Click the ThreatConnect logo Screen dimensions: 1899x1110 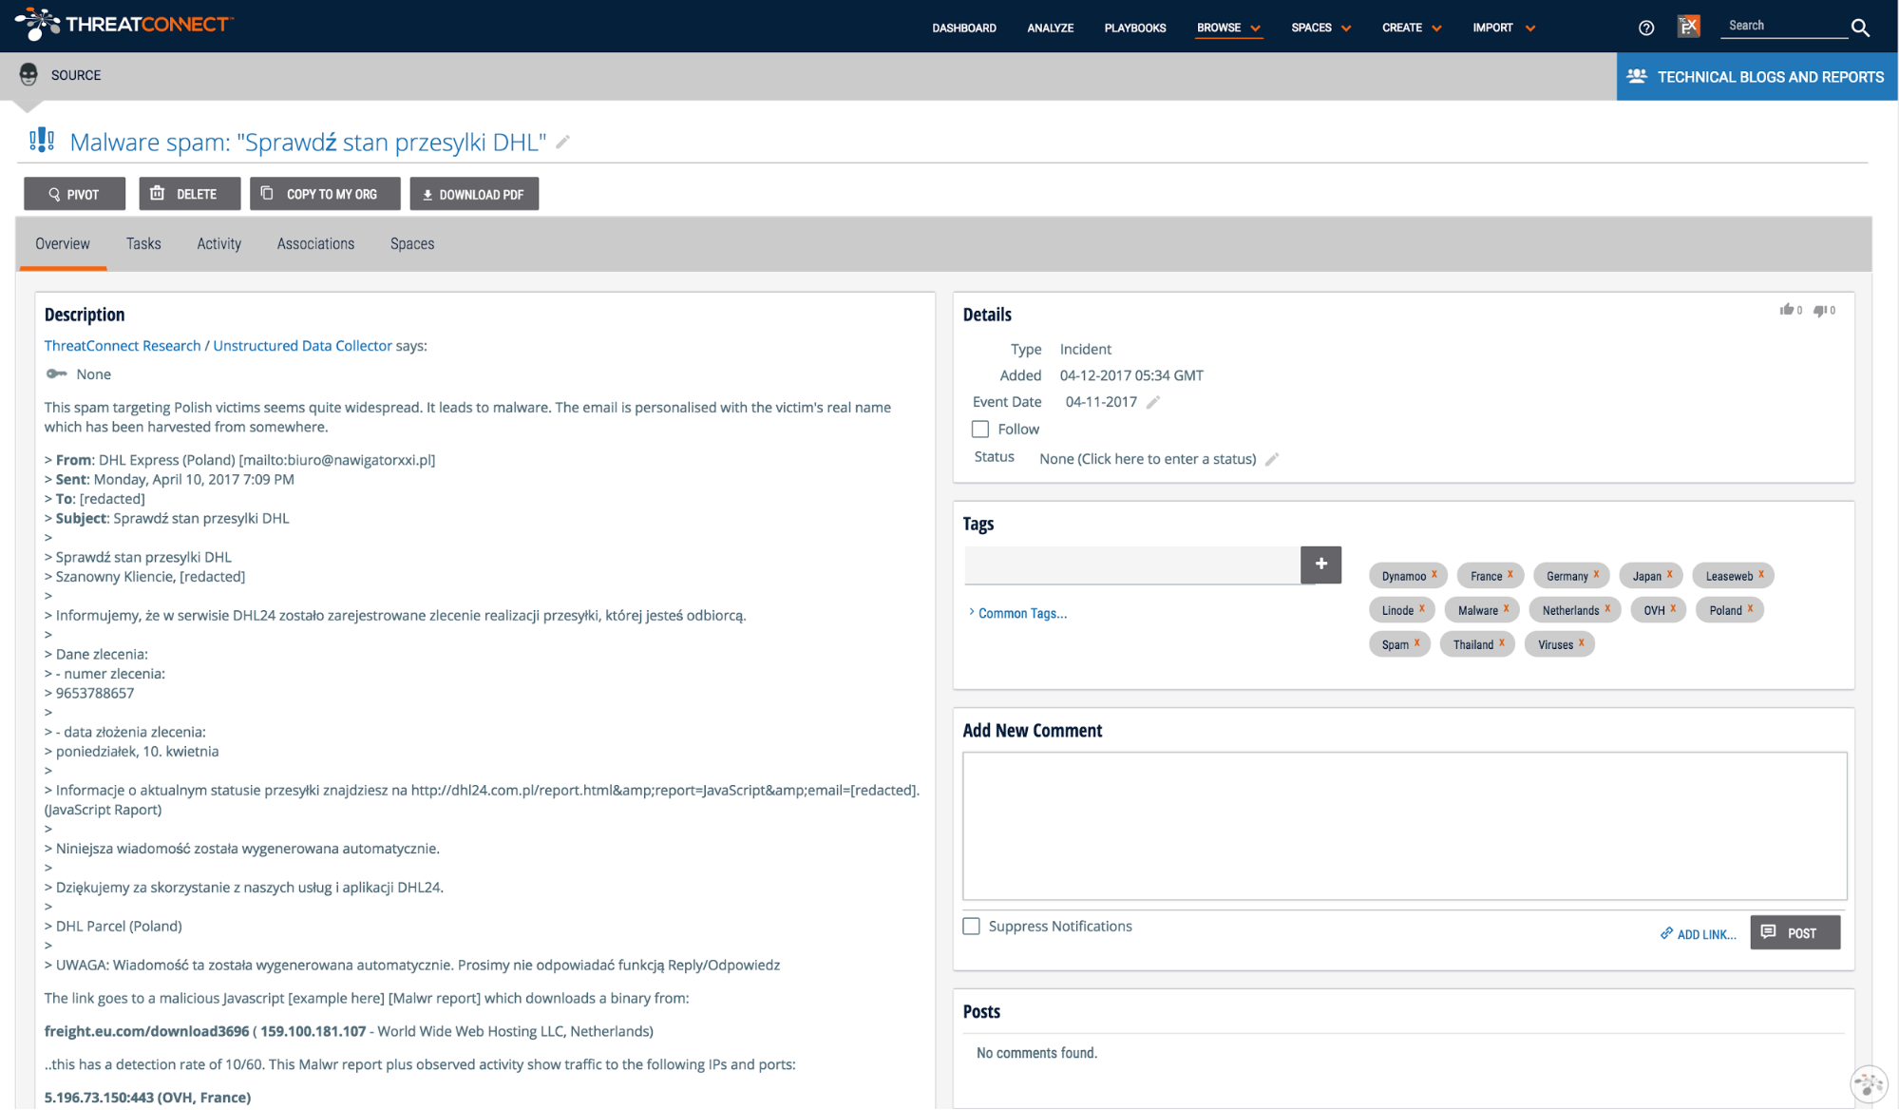tap(123, 24)
